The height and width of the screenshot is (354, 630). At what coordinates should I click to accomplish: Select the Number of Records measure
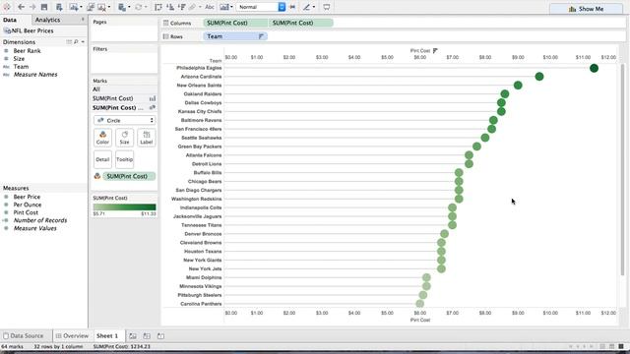tap(40, 220)
